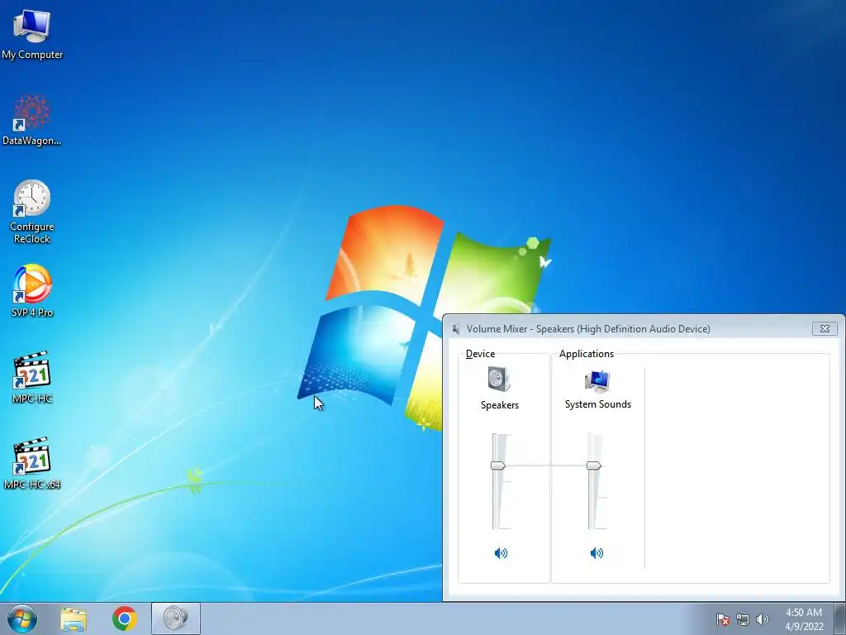Viewport: 846px width, 635px height.
Task: Mute the Speakers device
Action: coord(501,553)
